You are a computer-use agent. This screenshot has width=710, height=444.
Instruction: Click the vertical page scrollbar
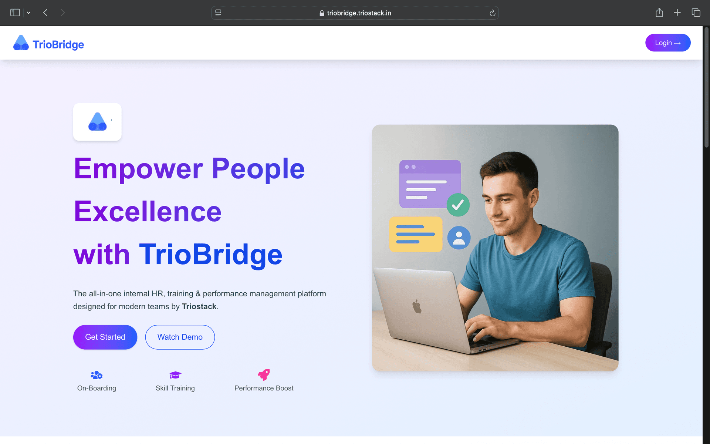[x=706, y=87]
